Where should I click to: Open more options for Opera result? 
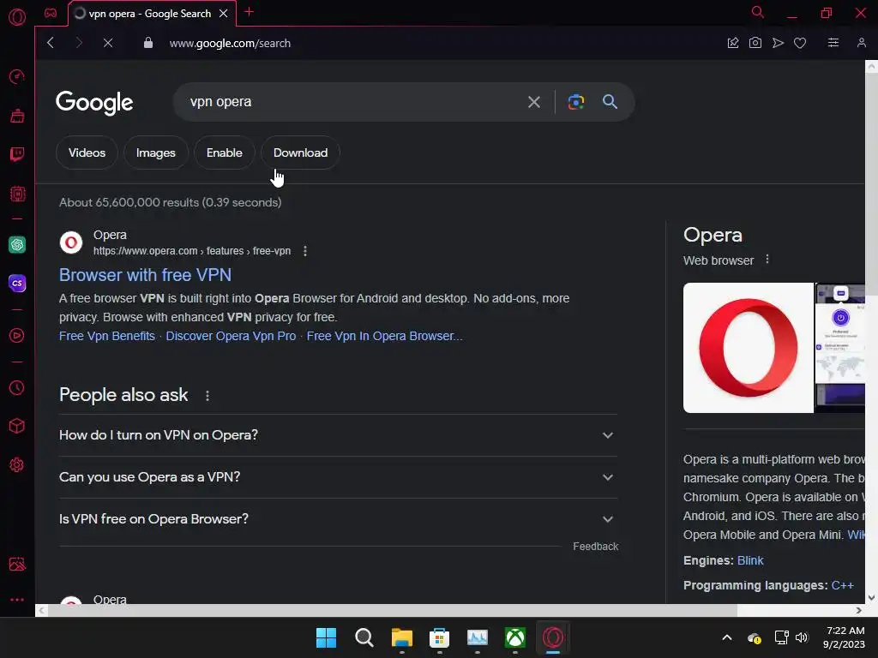[305, 251]
